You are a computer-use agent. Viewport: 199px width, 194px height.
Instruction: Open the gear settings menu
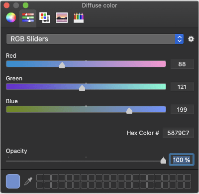click(x=191, y=39)
